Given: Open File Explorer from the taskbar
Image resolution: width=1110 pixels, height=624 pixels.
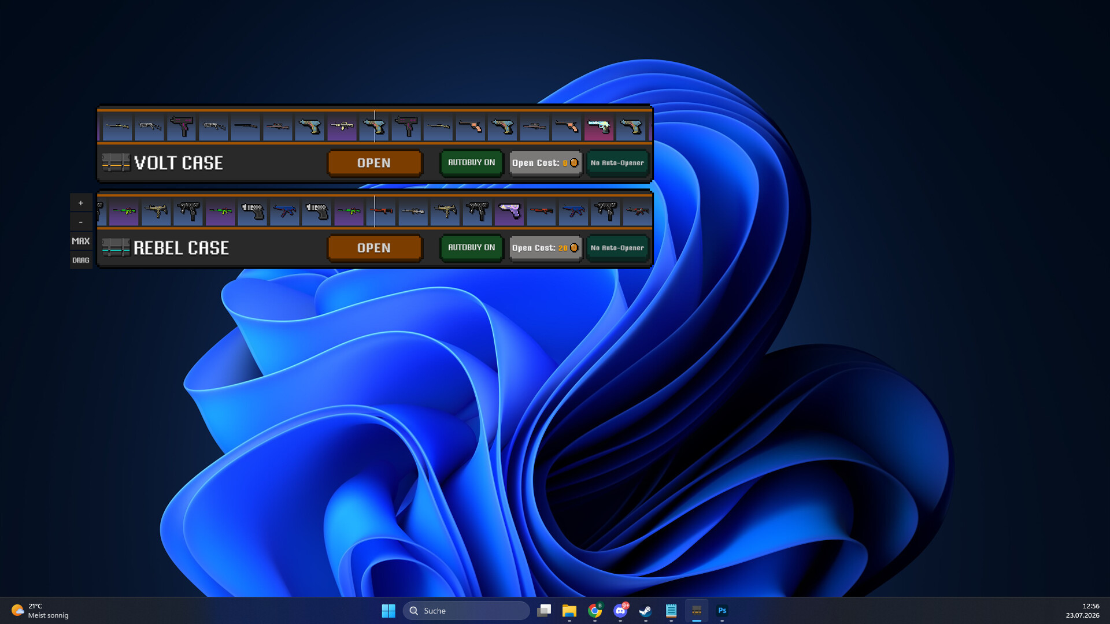Looking at the screenshot, I should 569,611.
